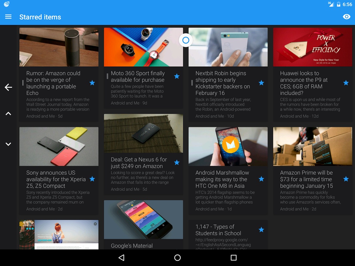Click the up chevron in left sidebar
355x266 pixels.
8,114
